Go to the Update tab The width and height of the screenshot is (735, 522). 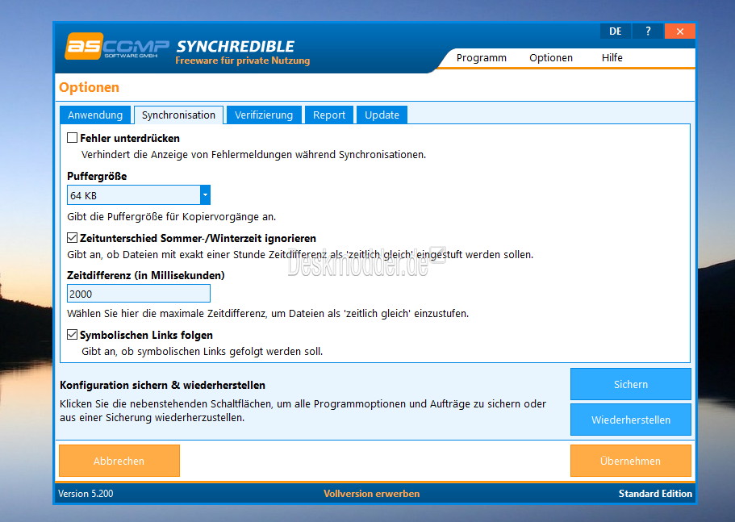382,115
